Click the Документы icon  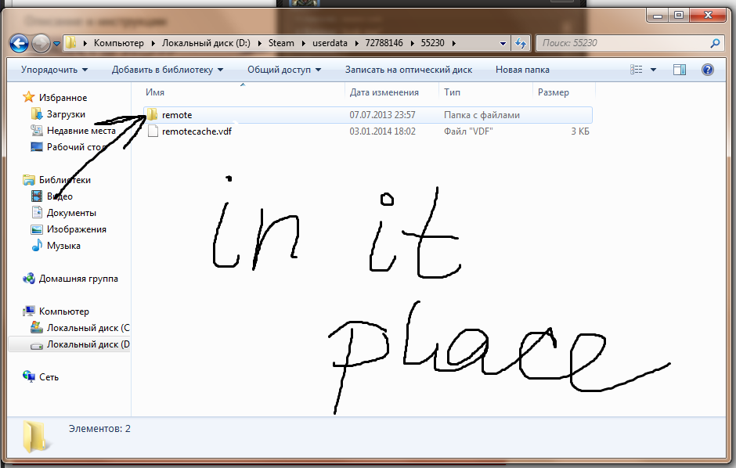pyautogui.click(x=37, y=212)
